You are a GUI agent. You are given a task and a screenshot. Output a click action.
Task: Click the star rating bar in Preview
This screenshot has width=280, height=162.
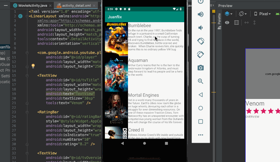click(263, 111)
